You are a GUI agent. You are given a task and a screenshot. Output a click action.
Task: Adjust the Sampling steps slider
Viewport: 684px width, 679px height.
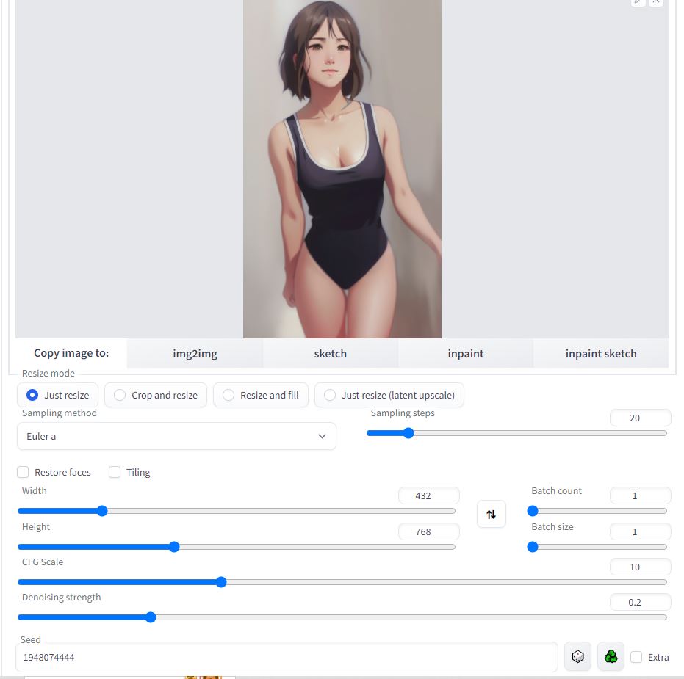tap(516, 433)
